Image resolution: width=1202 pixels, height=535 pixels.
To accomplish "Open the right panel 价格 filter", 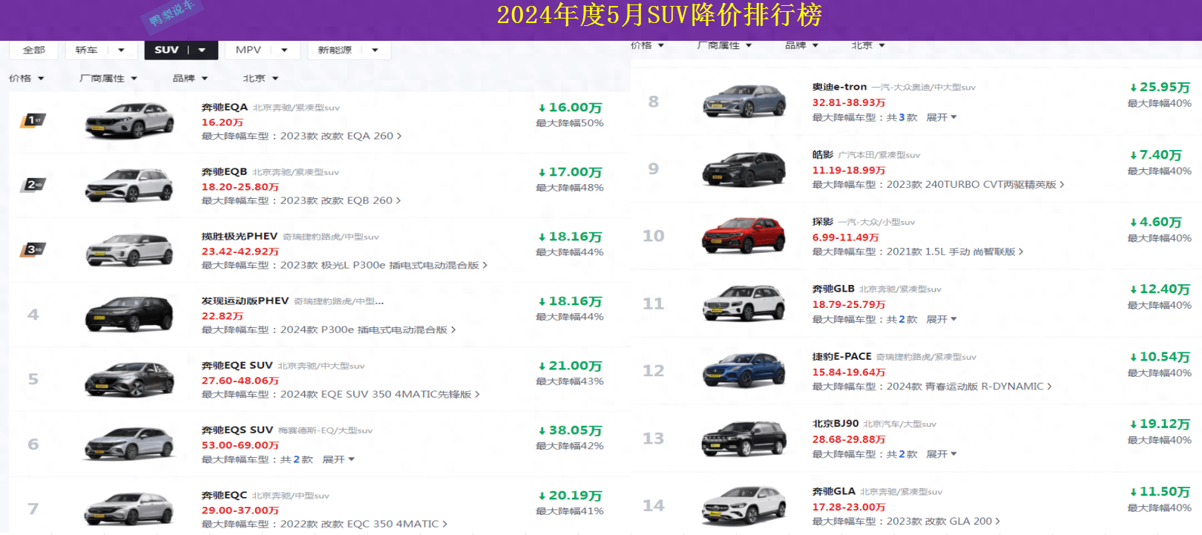I will coord(647,45).
